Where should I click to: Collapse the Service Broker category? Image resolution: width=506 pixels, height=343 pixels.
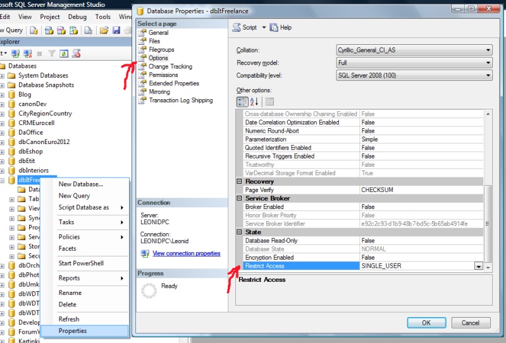239,198
